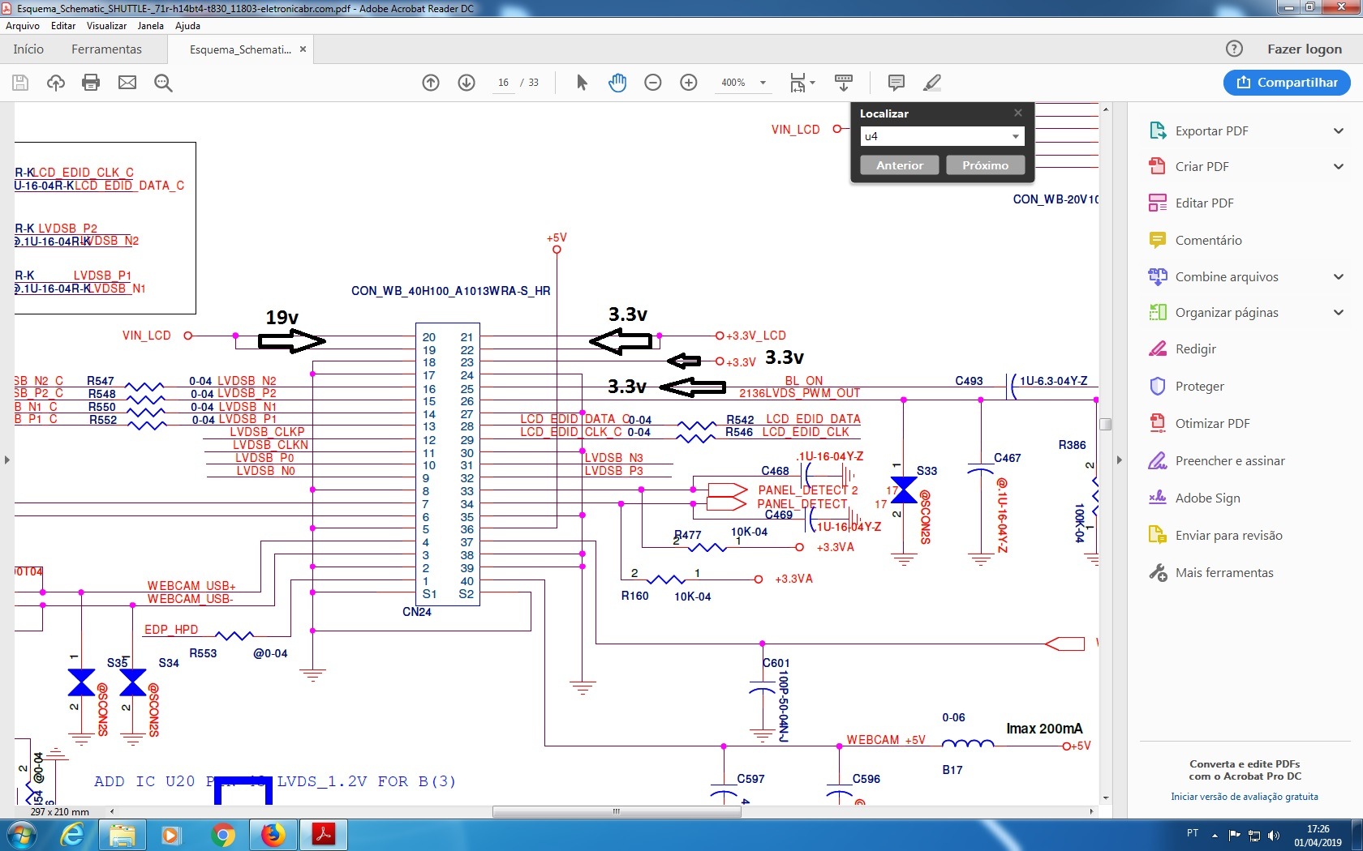Open Internet Explorer from taskbar
The height and width of the screenshot is (851, 1363).
pyautogui.click(x=72, y=835)
